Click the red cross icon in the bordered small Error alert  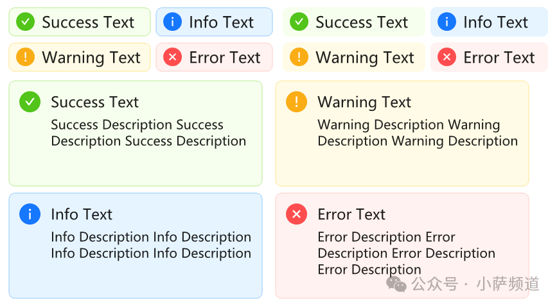[x=172, y=57]
